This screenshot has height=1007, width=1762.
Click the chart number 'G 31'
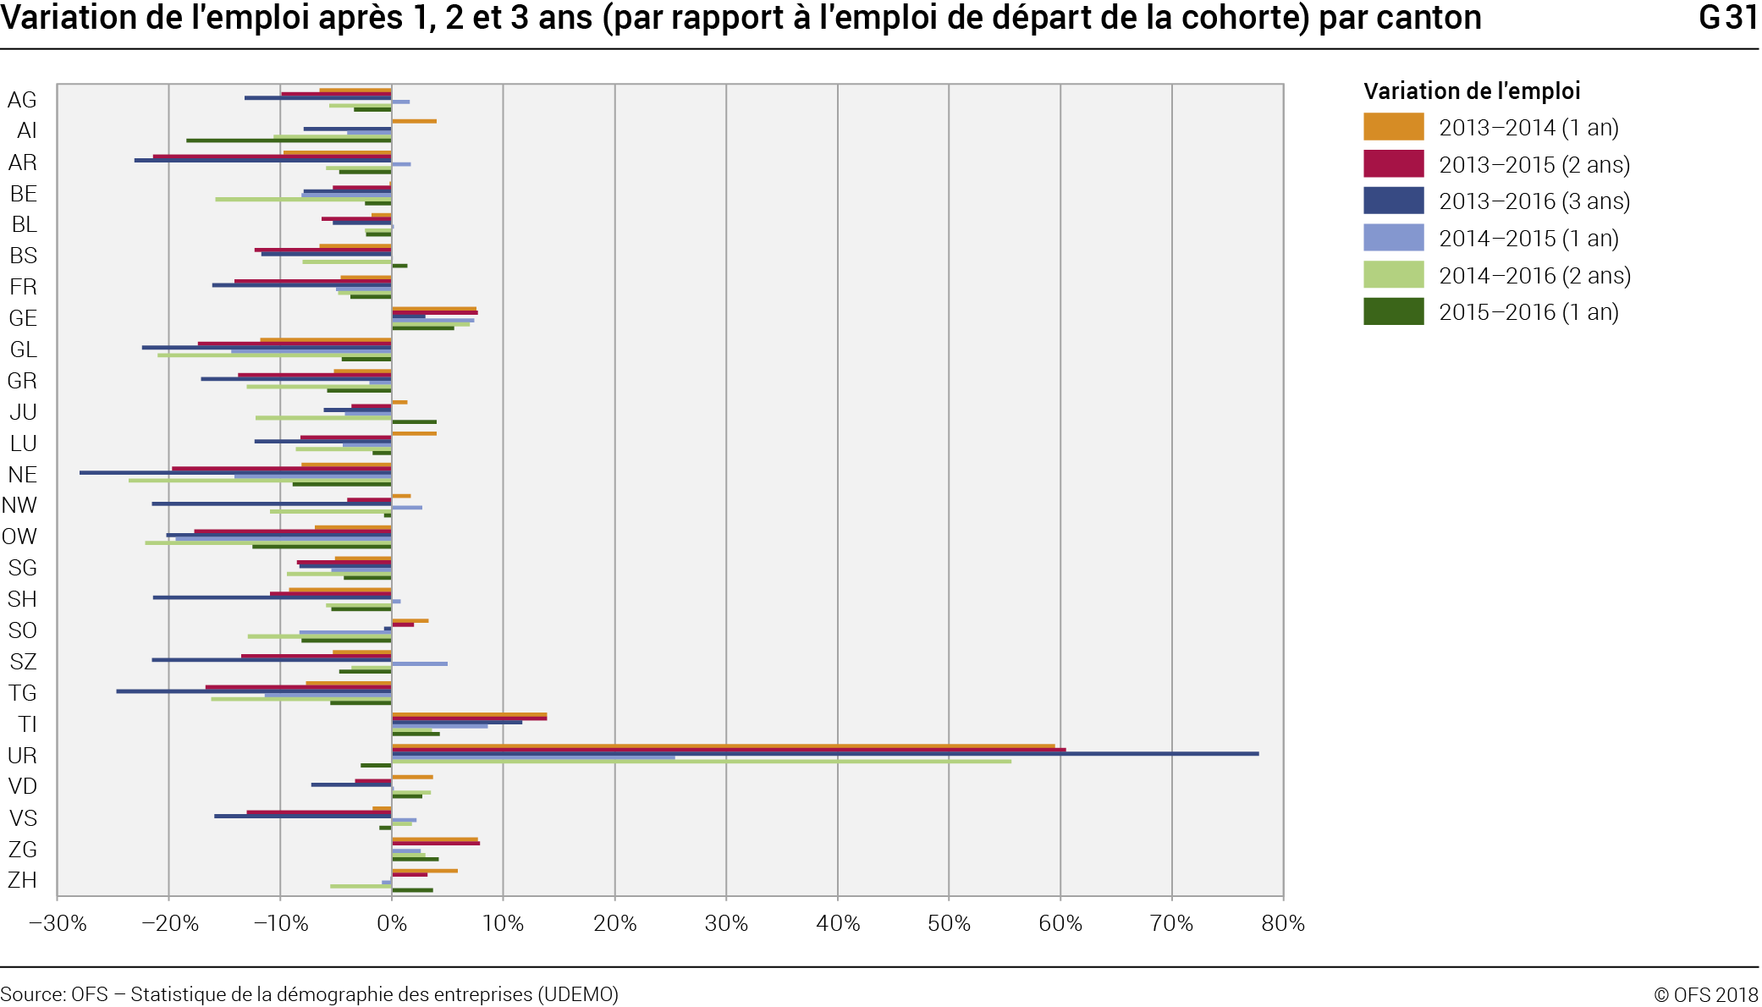(1728, 17)
